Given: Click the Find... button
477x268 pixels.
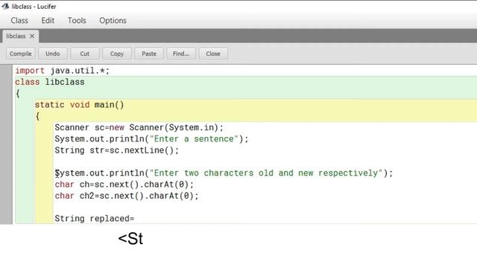Looking at the screenshot, I should (181, 54).
